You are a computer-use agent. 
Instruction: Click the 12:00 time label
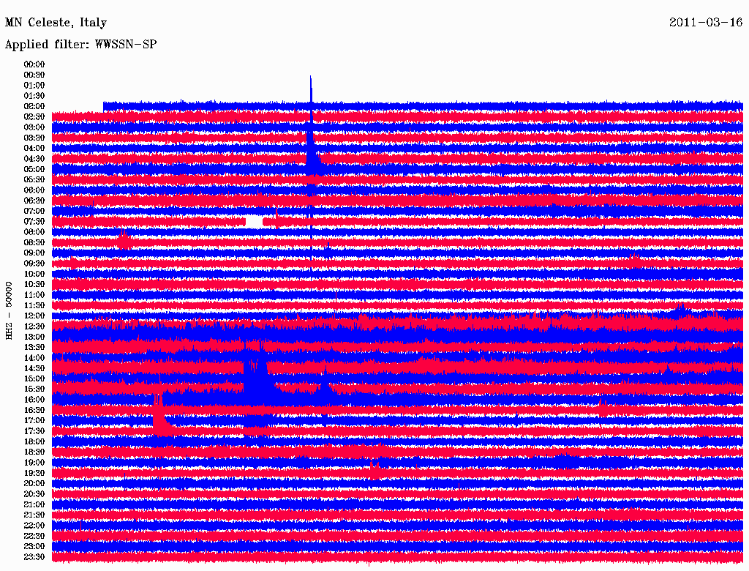coord(34,316)
